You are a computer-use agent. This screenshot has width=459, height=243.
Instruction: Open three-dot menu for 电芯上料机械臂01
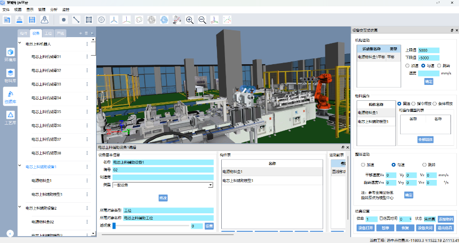point(87,56)
